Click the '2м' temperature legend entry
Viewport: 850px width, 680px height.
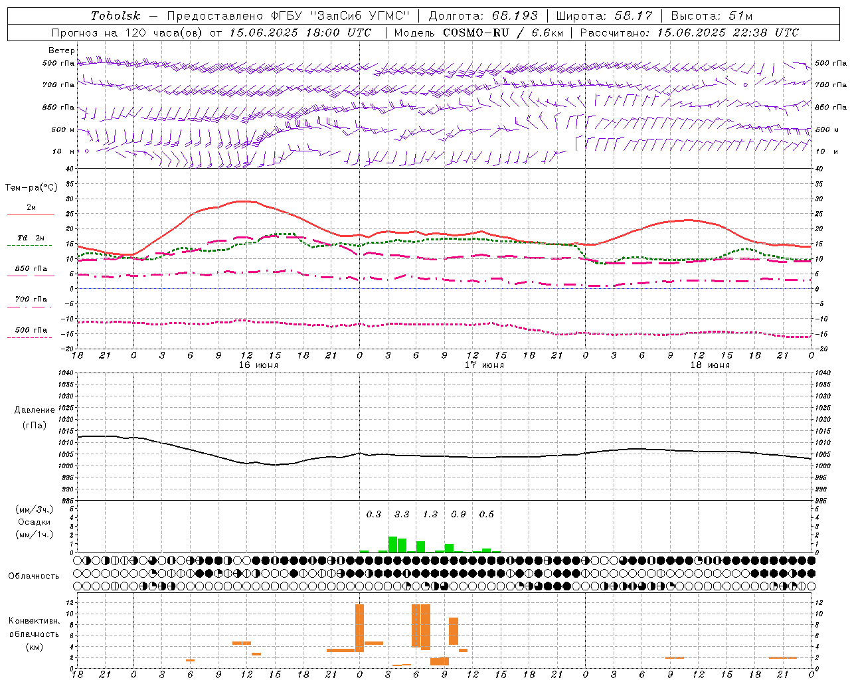click(x=31, y=208)
